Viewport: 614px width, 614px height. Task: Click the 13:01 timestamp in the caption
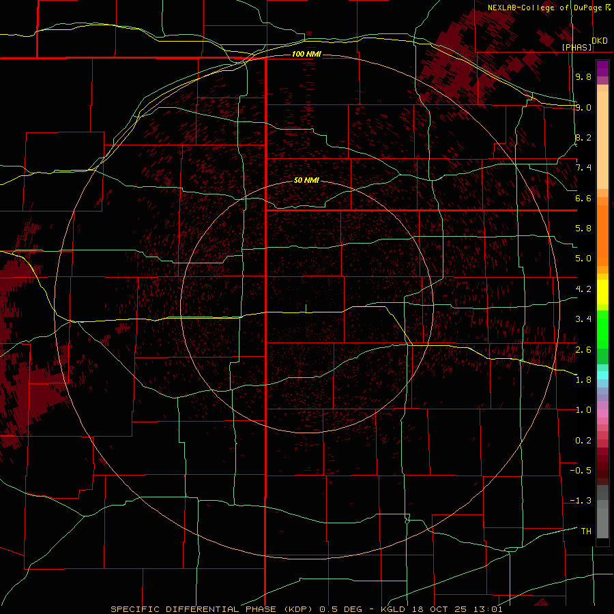pyautogui.click(x=489, y=609)
